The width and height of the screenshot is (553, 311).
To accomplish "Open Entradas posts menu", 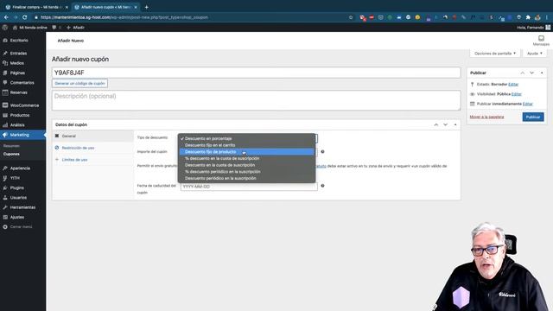I will pos(18,54).
